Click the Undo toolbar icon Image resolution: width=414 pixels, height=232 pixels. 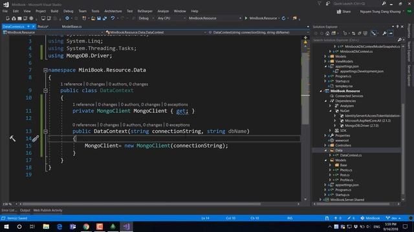click(x=113, y=18)
